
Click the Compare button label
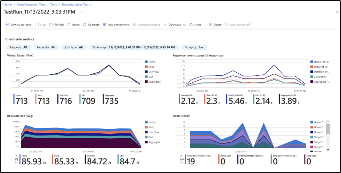coord(94,25)
